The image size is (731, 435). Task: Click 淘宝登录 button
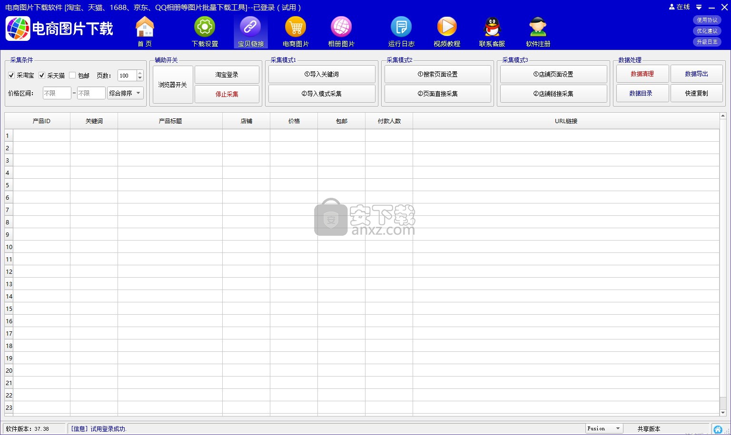click(227, 75)
